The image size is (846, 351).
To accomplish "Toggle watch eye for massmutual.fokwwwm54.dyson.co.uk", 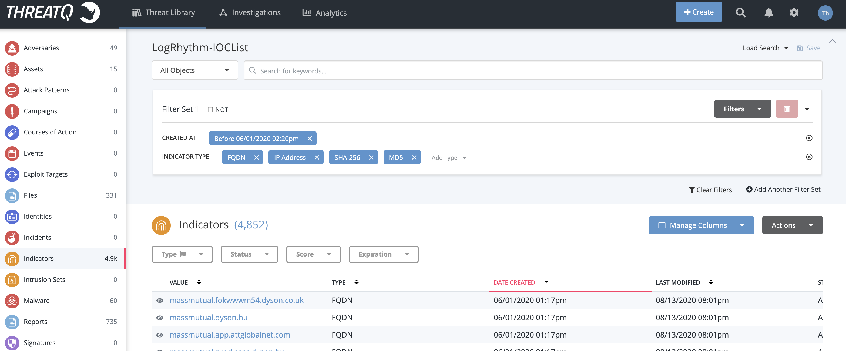I will [x=160, y=301].
